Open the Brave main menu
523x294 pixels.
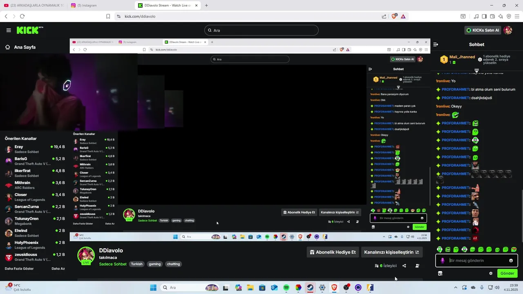pos(517,16)
